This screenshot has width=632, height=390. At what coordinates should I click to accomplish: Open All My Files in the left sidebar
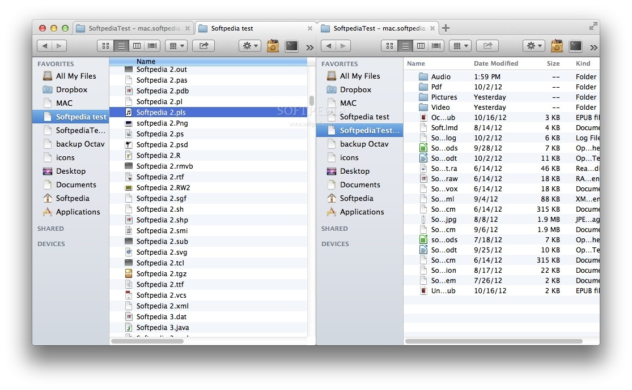[70, 76]
